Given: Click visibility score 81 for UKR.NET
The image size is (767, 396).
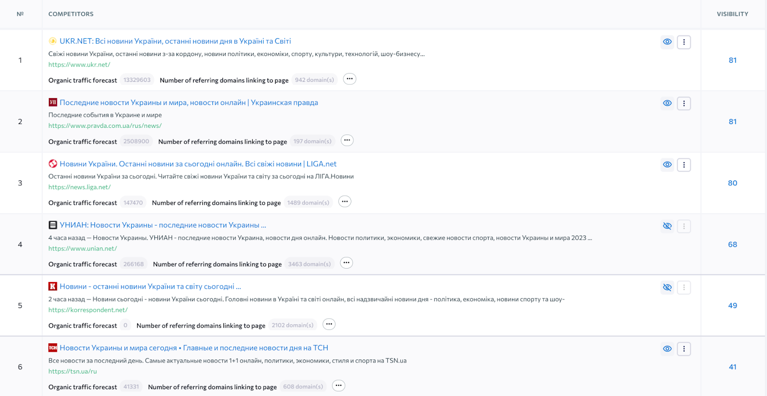Looking at the screenshot, I should point(732,60).
